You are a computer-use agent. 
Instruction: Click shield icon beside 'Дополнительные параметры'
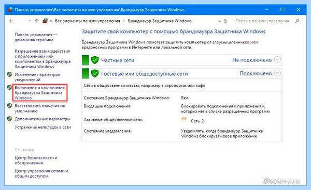(9, 119)
